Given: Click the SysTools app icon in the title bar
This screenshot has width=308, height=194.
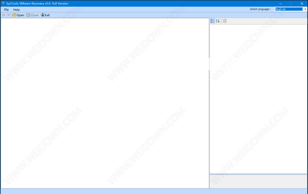Looking at the screenshot, I should [x=3, y=4].
